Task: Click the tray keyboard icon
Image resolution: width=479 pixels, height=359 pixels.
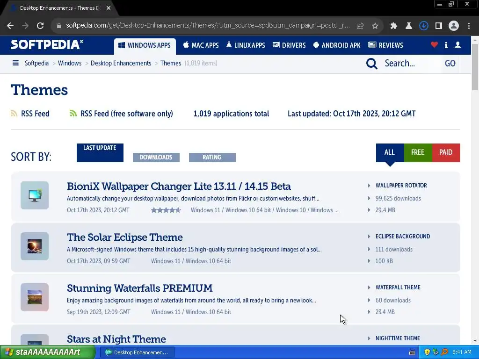Action: (x=412, y=352)
